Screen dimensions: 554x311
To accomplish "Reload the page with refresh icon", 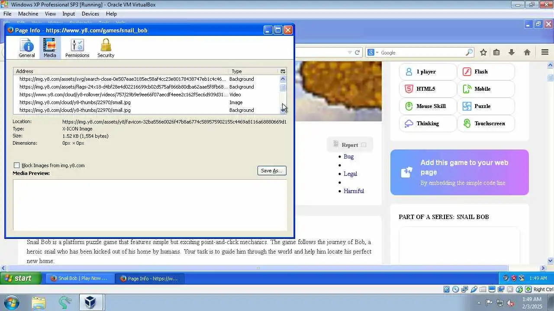I will 358,52.
